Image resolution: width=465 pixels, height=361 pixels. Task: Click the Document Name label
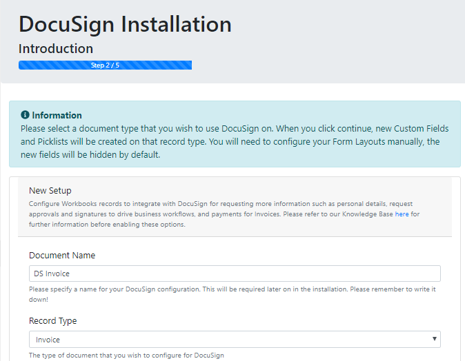point(62,256)
